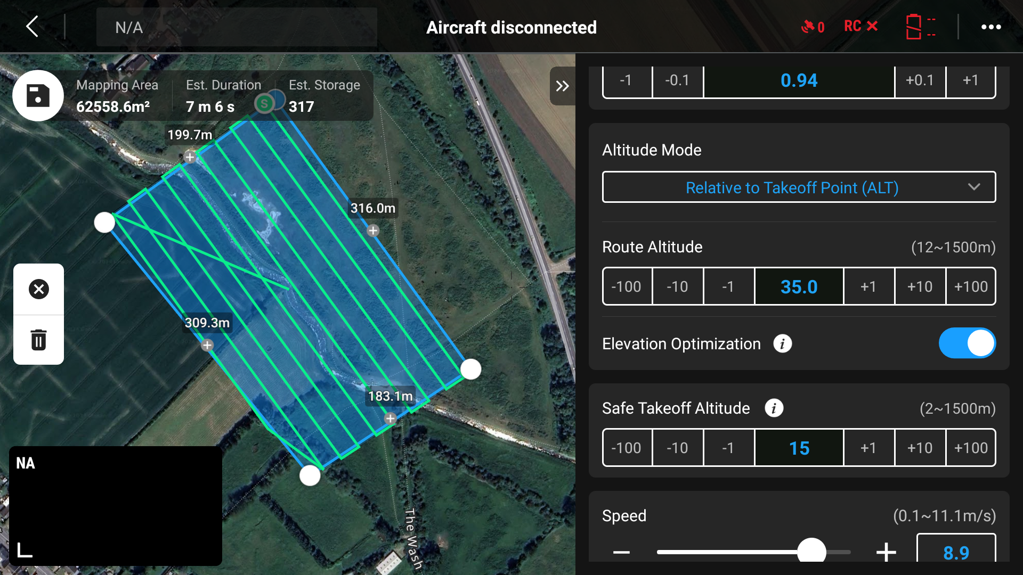Increase Route Altitude by +10

pyautogui.click(x=920, y=287)
